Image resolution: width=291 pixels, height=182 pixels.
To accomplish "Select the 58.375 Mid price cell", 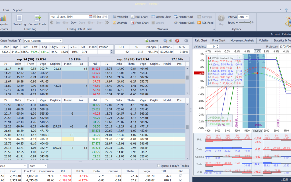I will coord(95,105).
